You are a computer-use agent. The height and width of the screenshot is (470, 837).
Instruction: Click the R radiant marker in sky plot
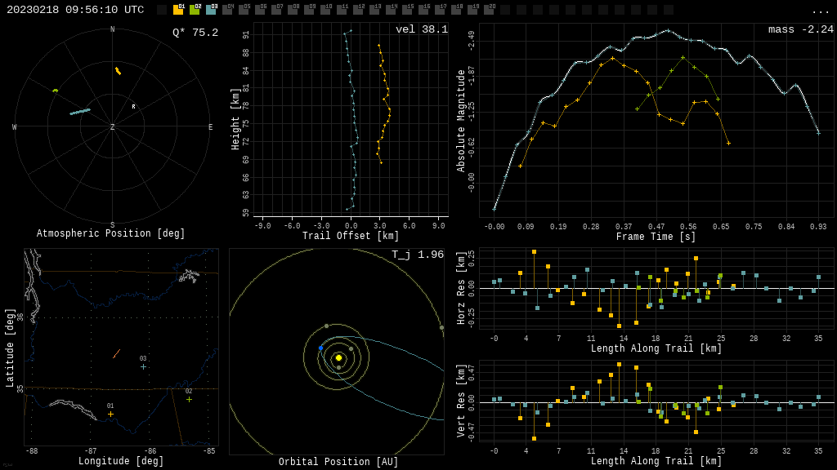134,107
